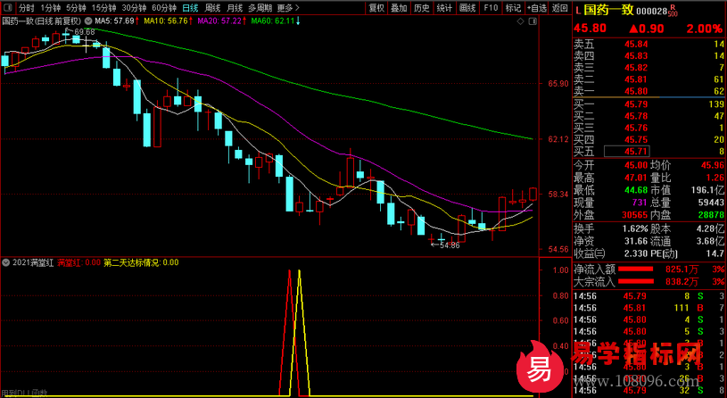Click the round icon before MA5
Image resolution: width=727 pixels, height=398 pixels.
tap(89, 21)
